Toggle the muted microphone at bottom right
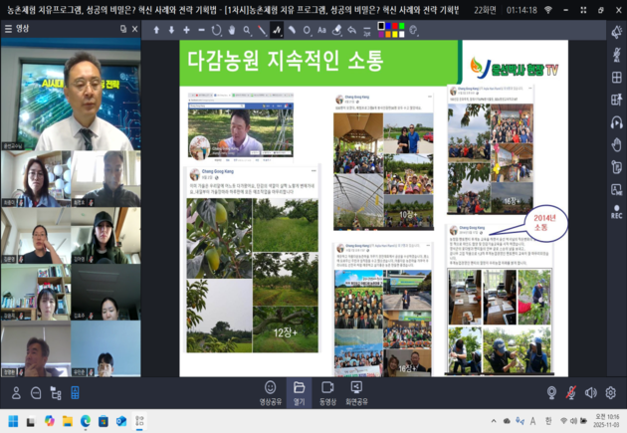627x433 pixels. pyautogui.click(x=571, y=392)
